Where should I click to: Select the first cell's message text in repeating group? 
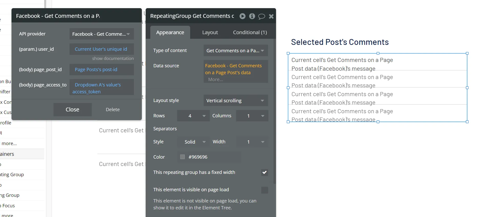pos(342,64)
